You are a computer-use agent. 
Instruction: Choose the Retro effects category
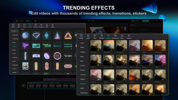(82, 47)
